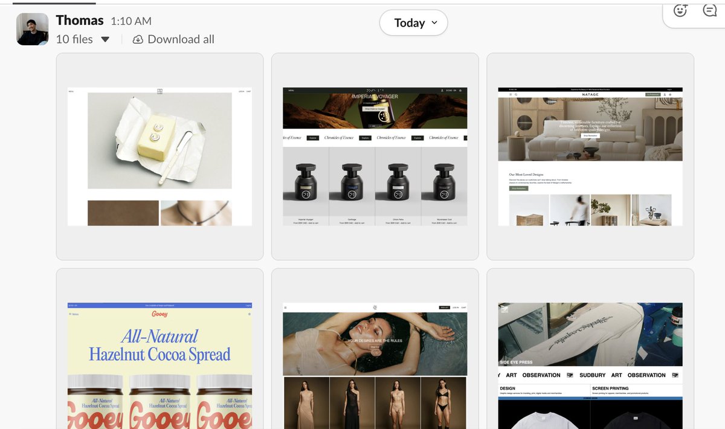725x429 pixels.
Task: Click the download icon beside Download all
Action: [x=138, y=39]
